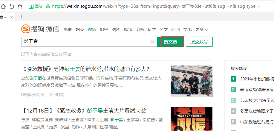Click hot search item 山东舰通过台湾海
274x131 pixels.
coord(257,121)
